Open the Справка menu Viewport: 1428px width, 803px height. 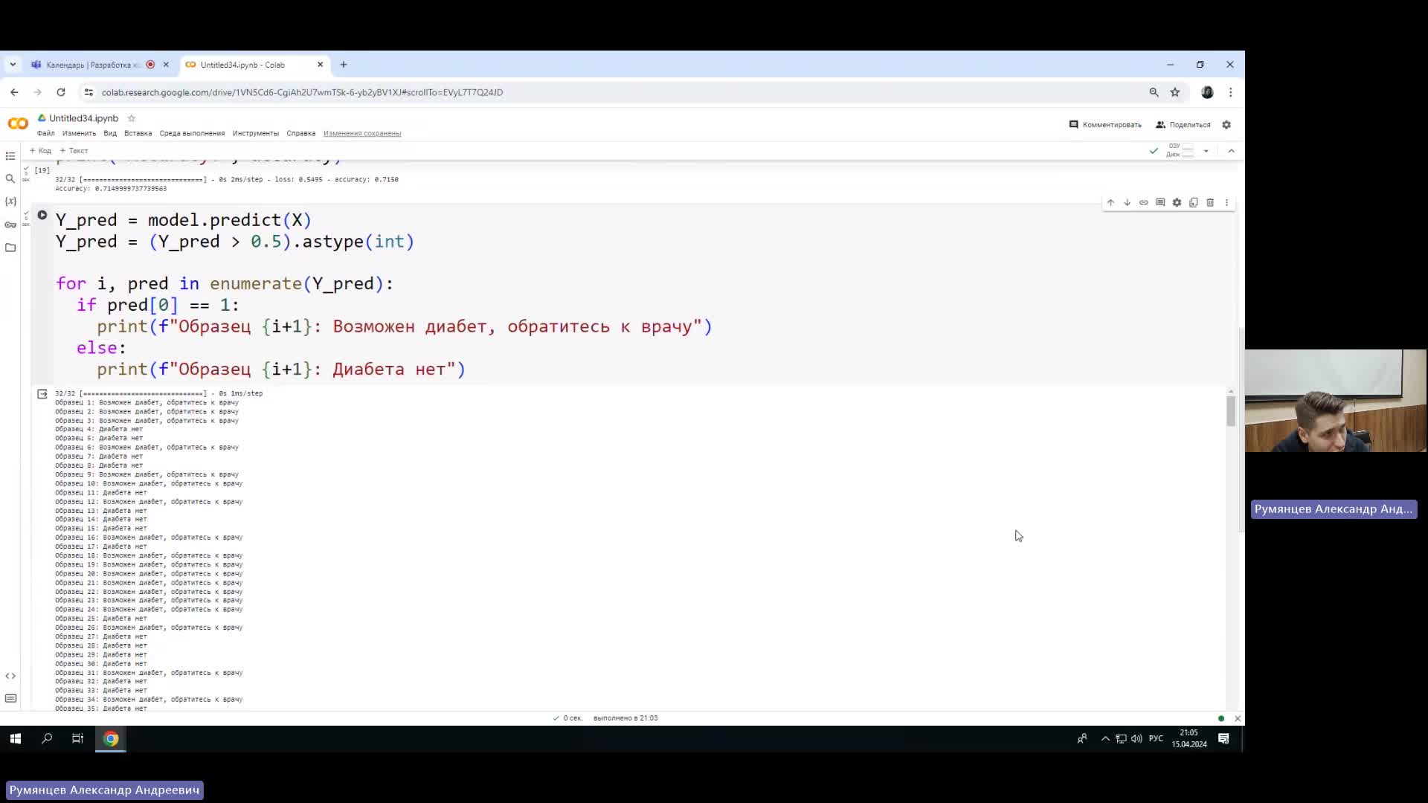tap(300, 134)
